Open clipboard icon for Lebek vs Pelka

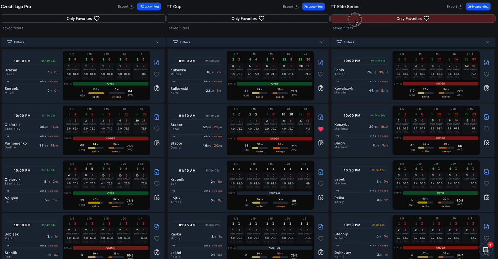coord(487,198)
